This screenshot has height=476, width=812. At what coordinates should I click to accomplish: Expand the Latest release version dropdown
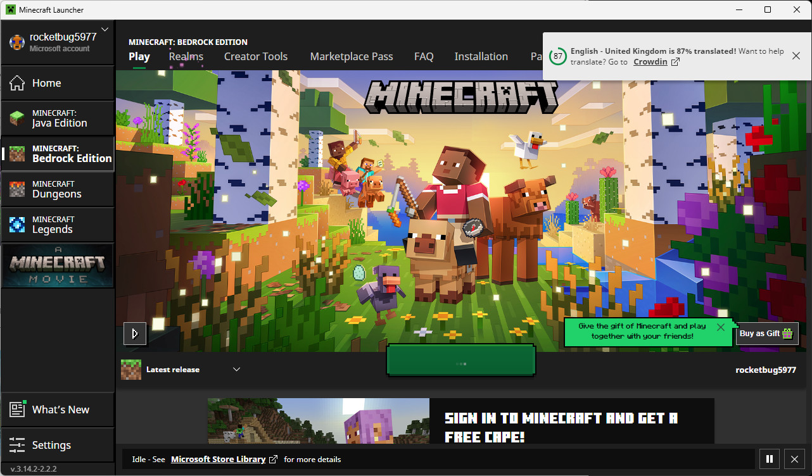236,370
